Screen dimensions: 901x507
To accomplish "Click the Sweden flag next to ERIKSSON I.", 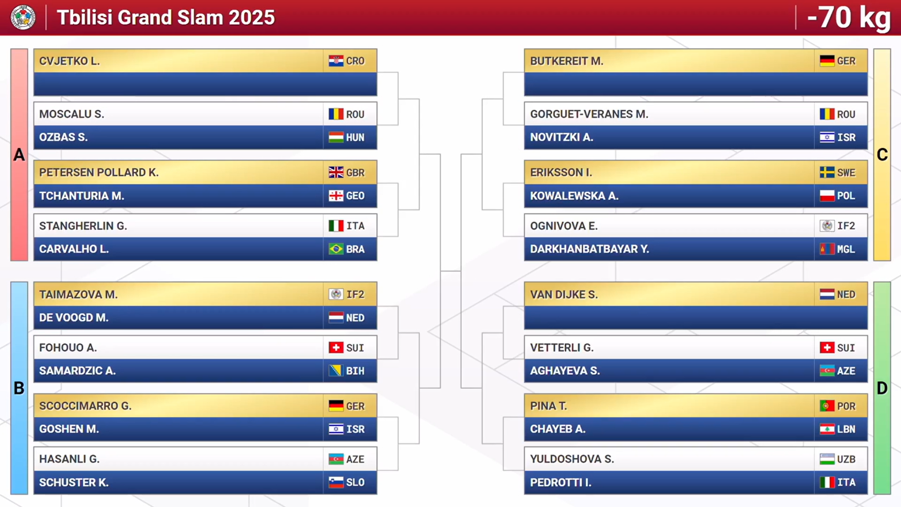I will point(827,172).
